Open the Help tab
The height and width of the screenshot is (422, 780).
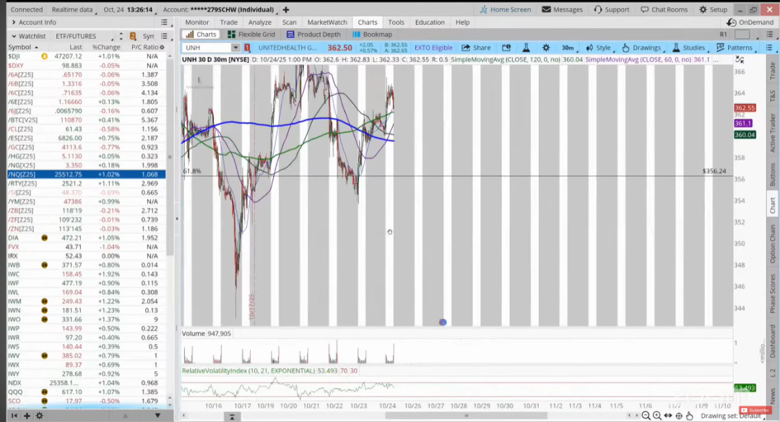[462, 22]
